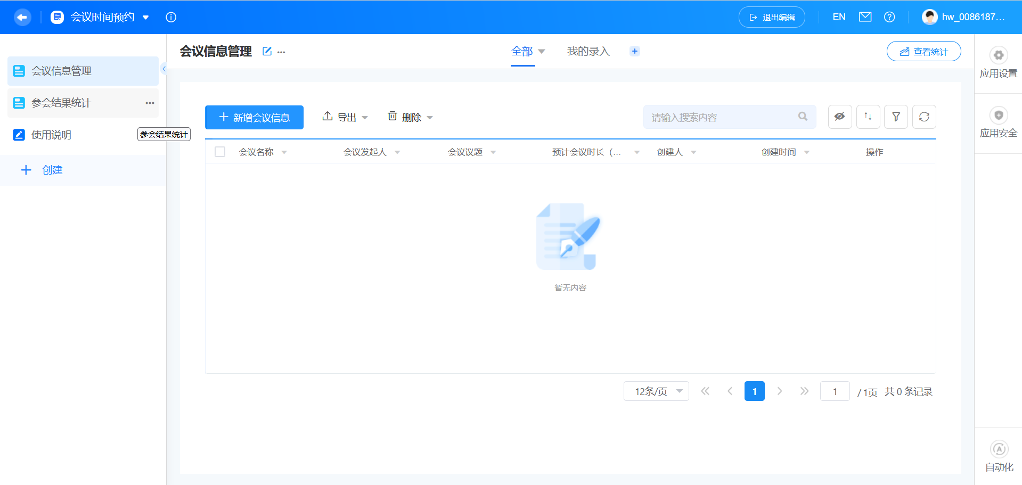Click the back arrow in the top bar
This screenshot has height=485, width=1022.
click(x=22, y=17)
